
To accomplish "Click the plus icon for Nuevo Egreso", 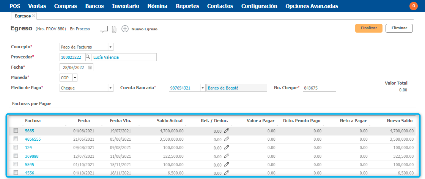I will point(125,29).
